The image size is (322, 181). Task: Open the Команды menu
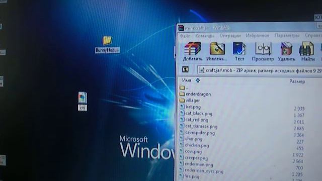click(205, 36)
